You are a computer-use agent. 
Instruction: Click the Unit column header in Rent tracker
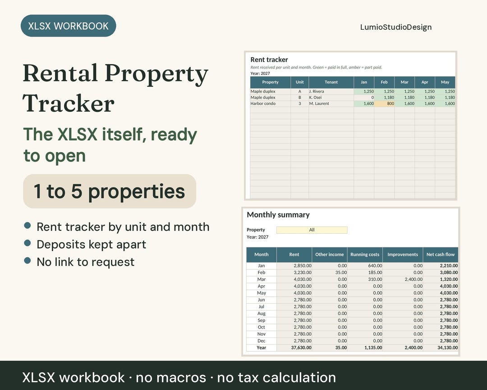click(x=300, y=82)
